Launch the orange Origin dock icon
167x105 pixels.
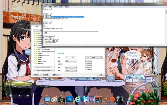[113, 99]
